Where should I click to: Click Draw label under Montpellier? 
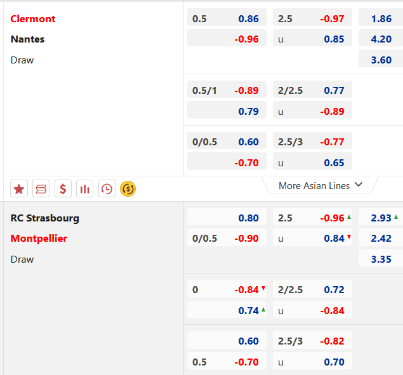coord(22,259)
